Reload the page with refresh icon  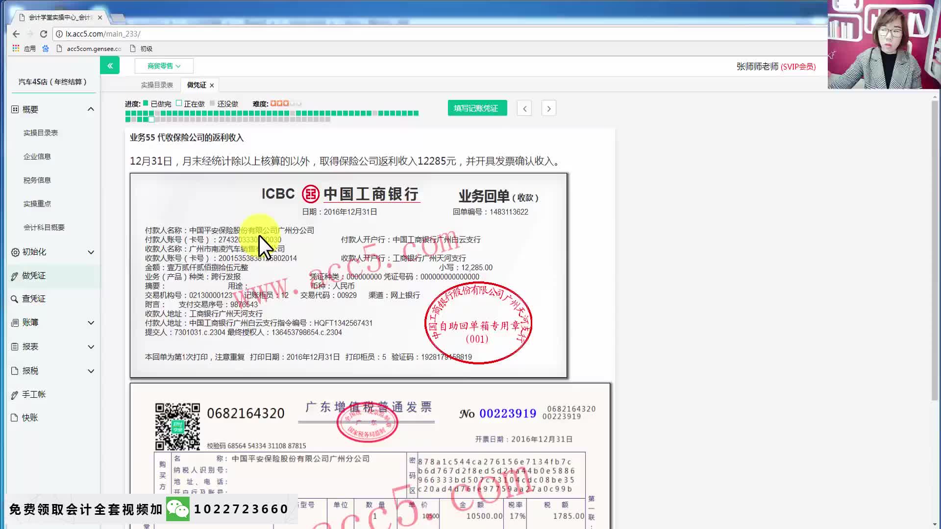43,34
